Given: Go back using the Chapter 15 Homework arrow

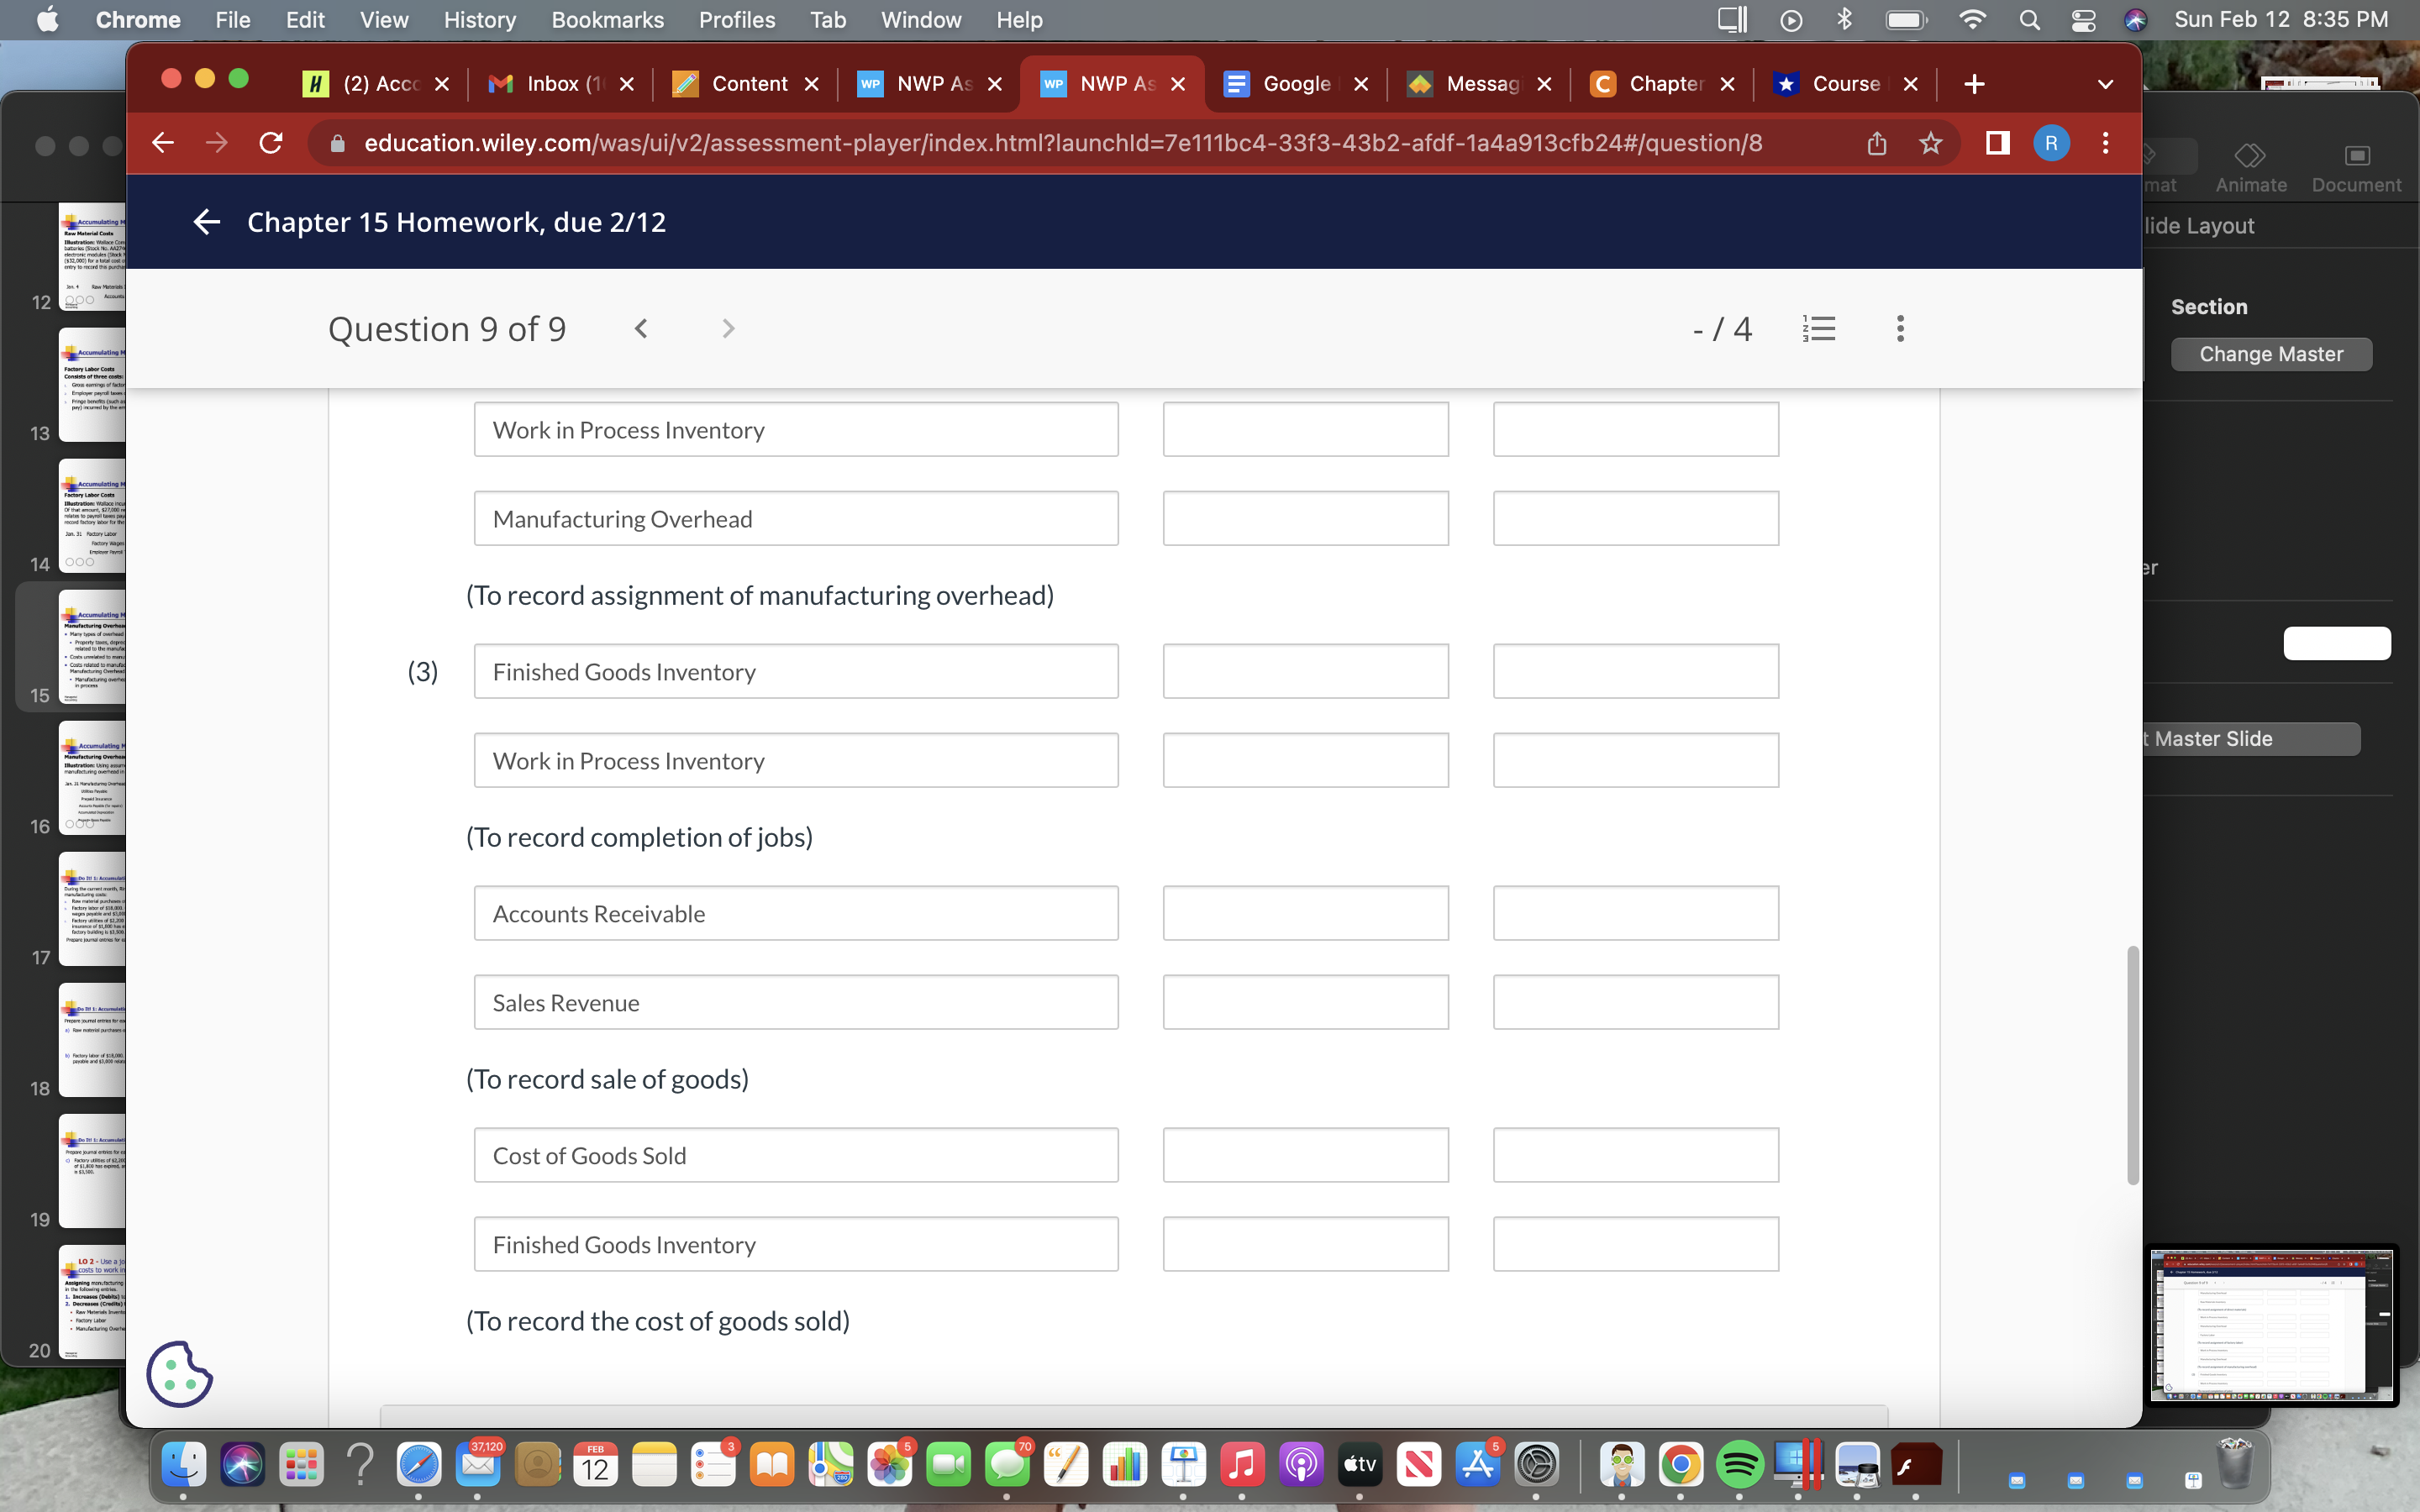Looking at the screenshot, I should click(x=207, y=222).
